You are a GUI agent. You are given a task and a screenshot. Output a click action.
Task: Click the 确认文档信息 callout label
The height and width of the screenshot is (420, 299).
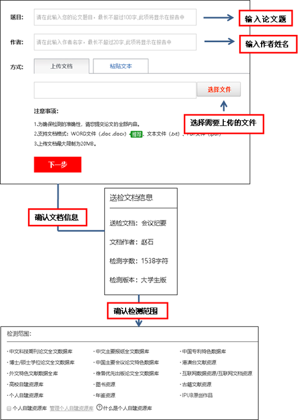point(56,217)
